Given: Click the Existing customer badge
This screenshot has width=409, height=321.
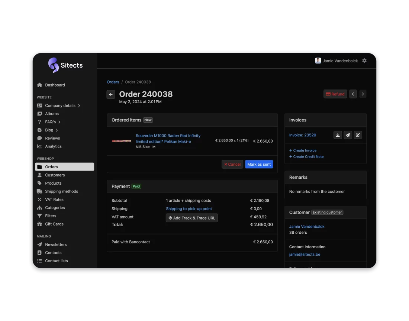Looking at the screenshot, I should (327, 213).
